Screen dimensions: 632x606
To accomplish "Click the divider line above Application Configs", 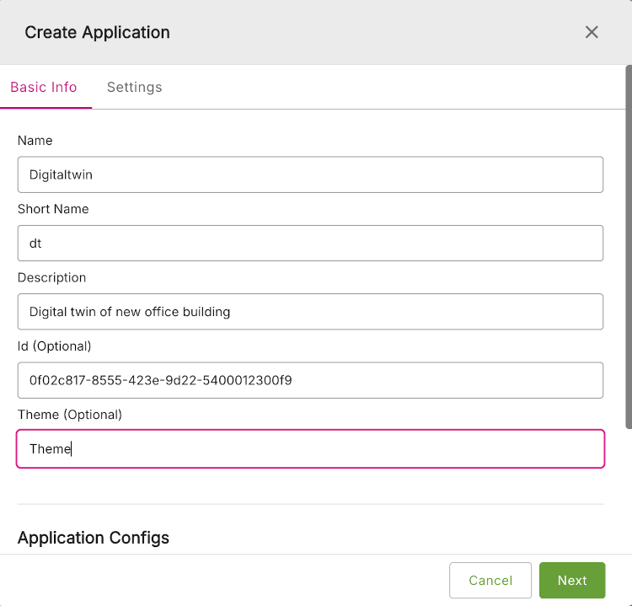I will tap(310, 504).
